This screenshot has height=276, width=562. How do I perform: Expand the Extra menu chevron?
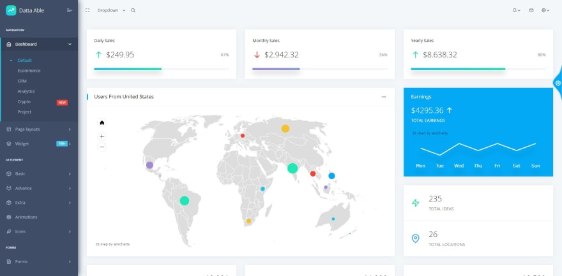tap(70, 203)
